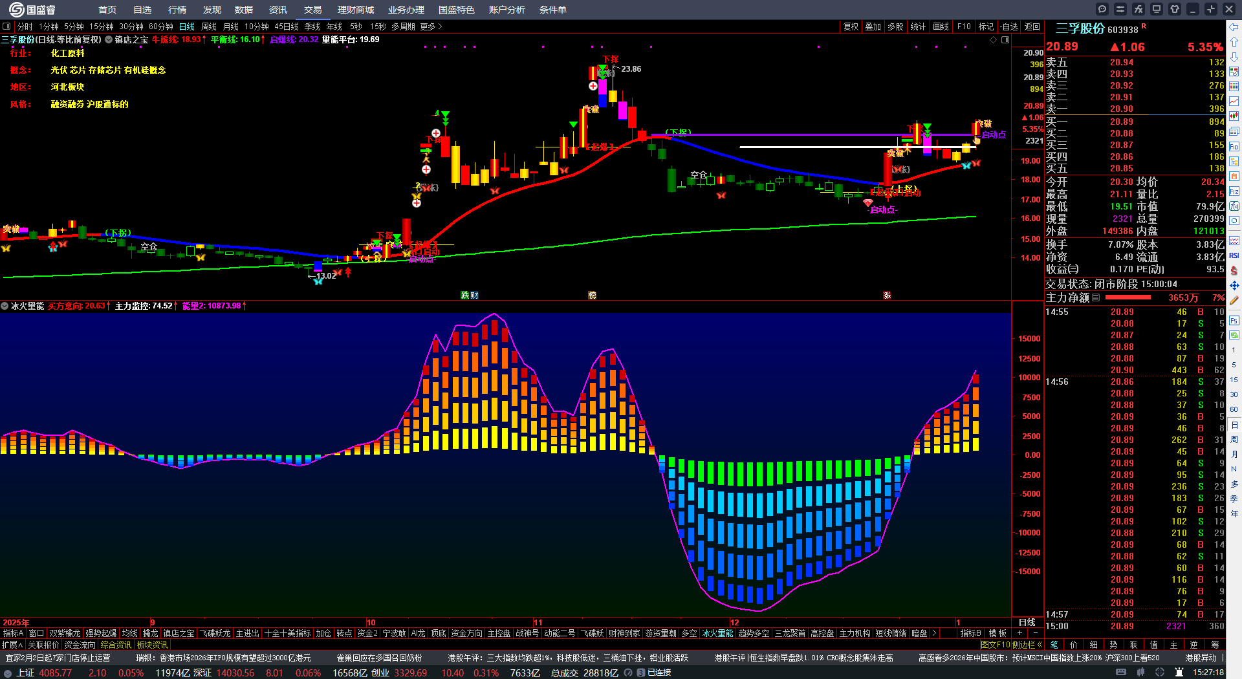
Task: Click the minus zoom button beside 模板
Action: pos(1036,633)
